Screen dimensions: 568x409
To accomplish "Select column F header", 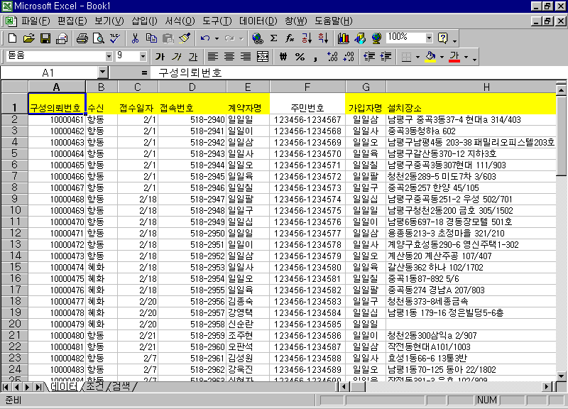I will (x=307, y=87).
